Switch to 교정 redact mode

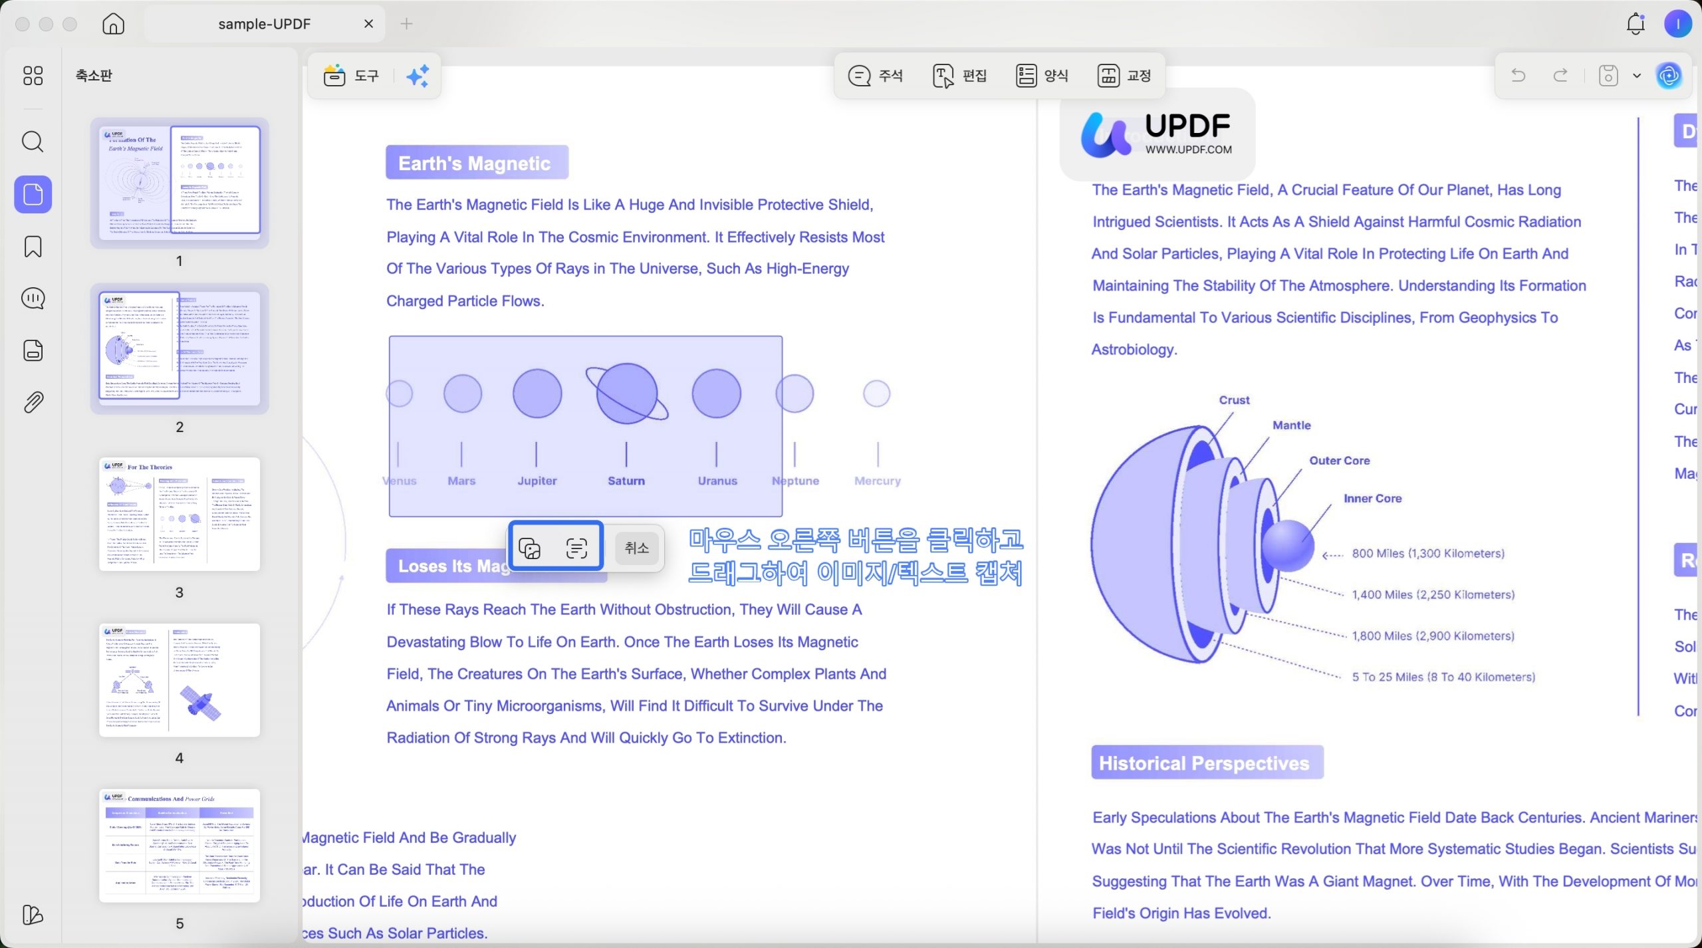1124,76
